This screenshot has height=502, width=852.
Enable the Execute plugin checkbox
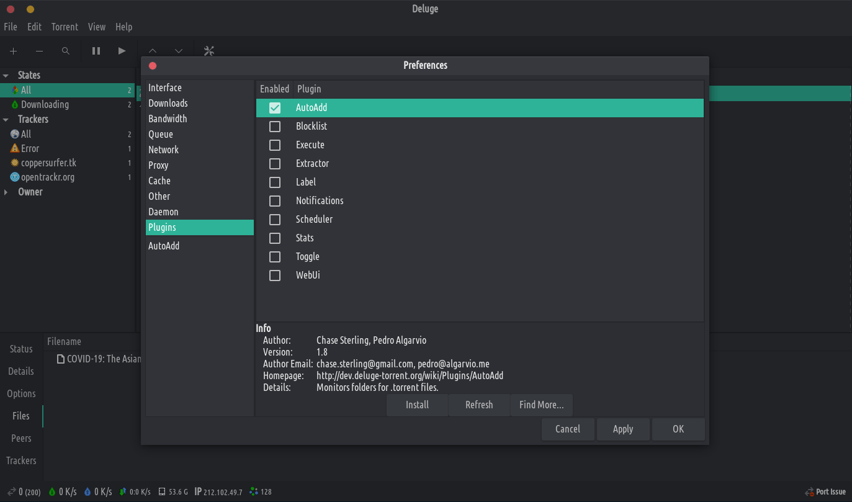(275, 145)
